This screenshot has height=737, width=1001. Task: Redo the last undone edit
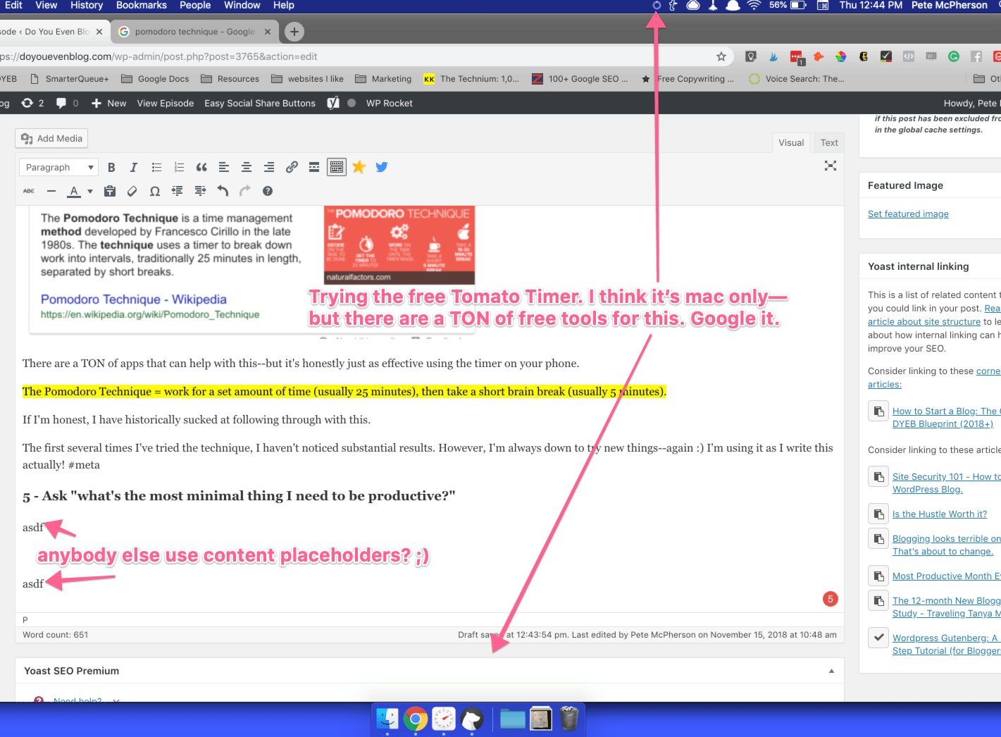tap(245, 191)
